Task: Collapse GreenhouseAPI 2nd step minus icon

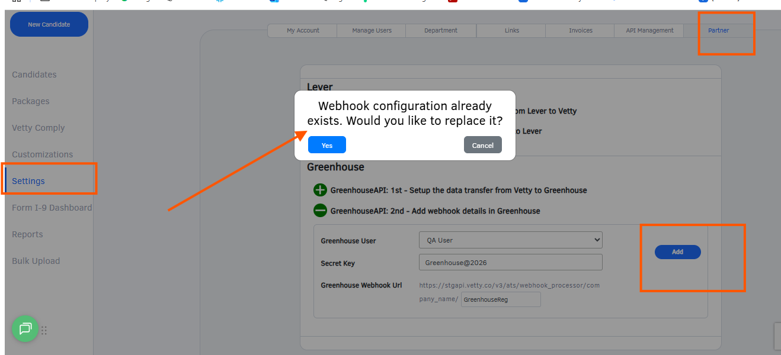Action: click(x=320, y=210)
